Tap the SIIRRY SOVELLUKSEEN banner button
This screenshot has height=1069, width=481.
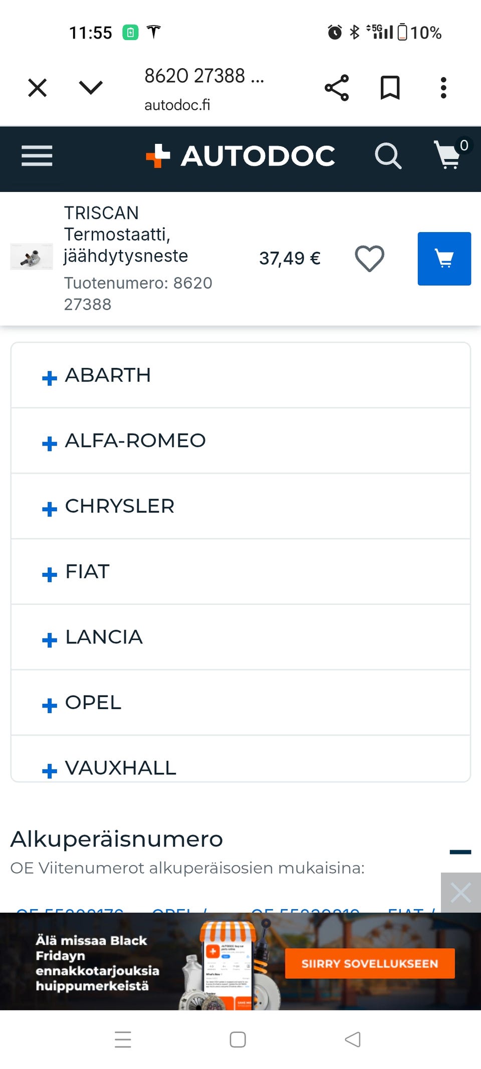(370, 963)
